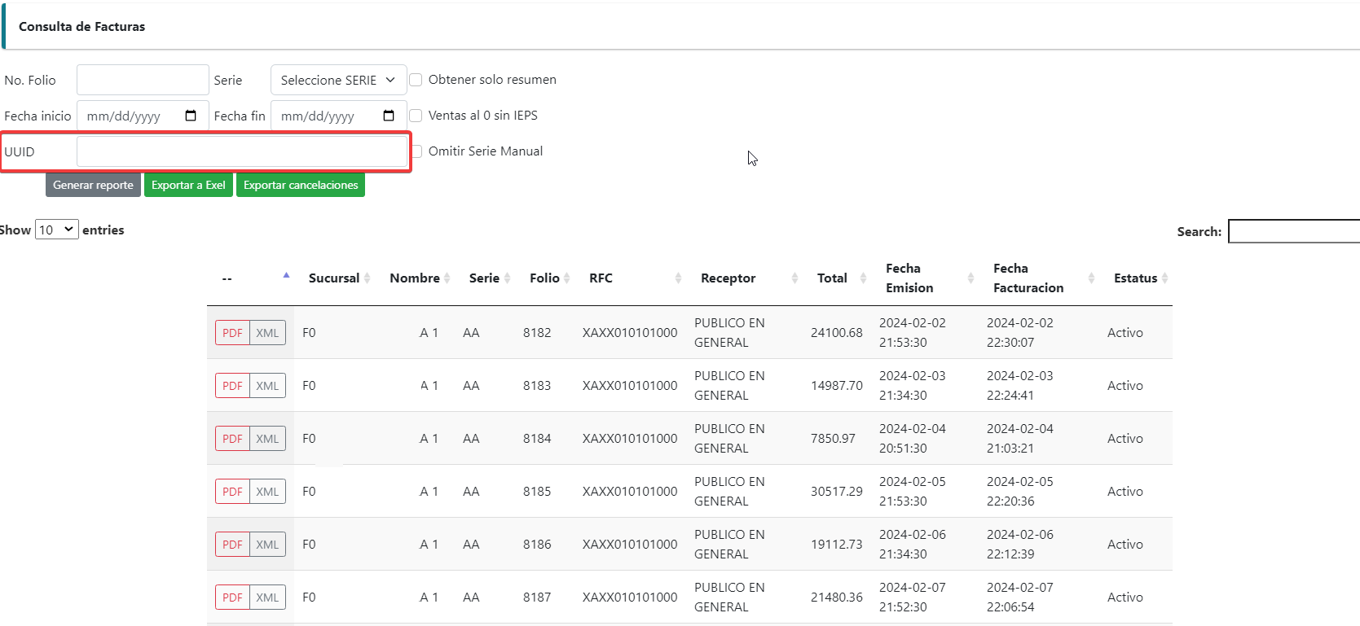Screen dimensions: 1360x626
Task: Sort table by Folio column arrows
Action: (566, 278)
